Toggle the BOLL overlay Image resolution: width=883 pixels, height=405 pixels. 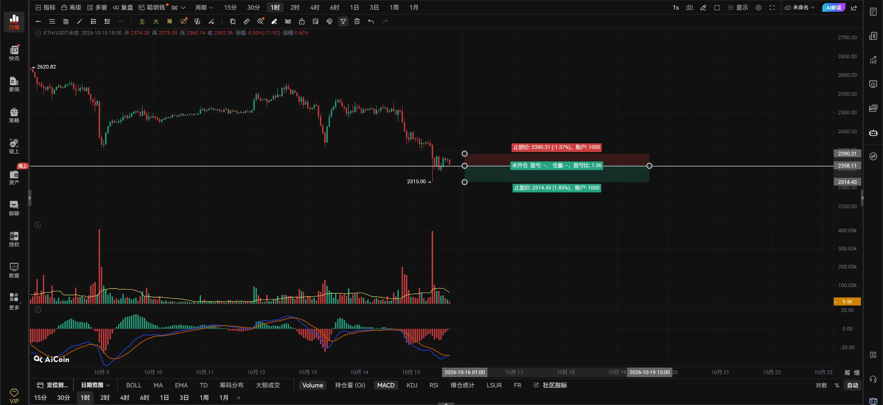coord(134,385)
